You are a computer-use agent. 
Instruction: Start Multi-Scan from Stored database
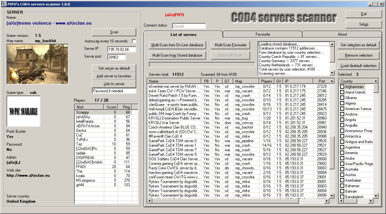[177, 55]
